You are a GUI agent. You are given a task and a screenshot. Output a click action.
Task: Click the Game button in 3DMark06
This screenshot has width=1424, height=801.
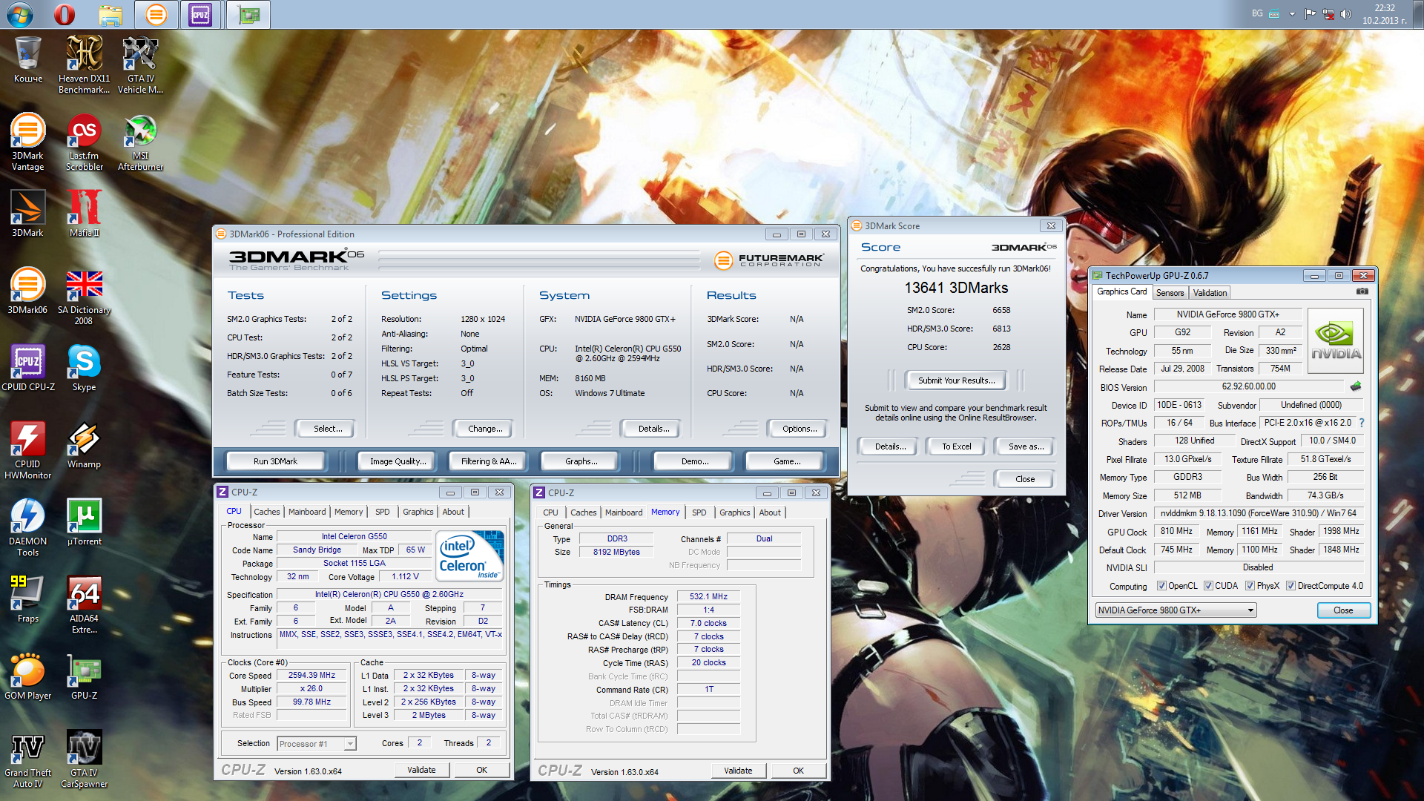(786, 461)
